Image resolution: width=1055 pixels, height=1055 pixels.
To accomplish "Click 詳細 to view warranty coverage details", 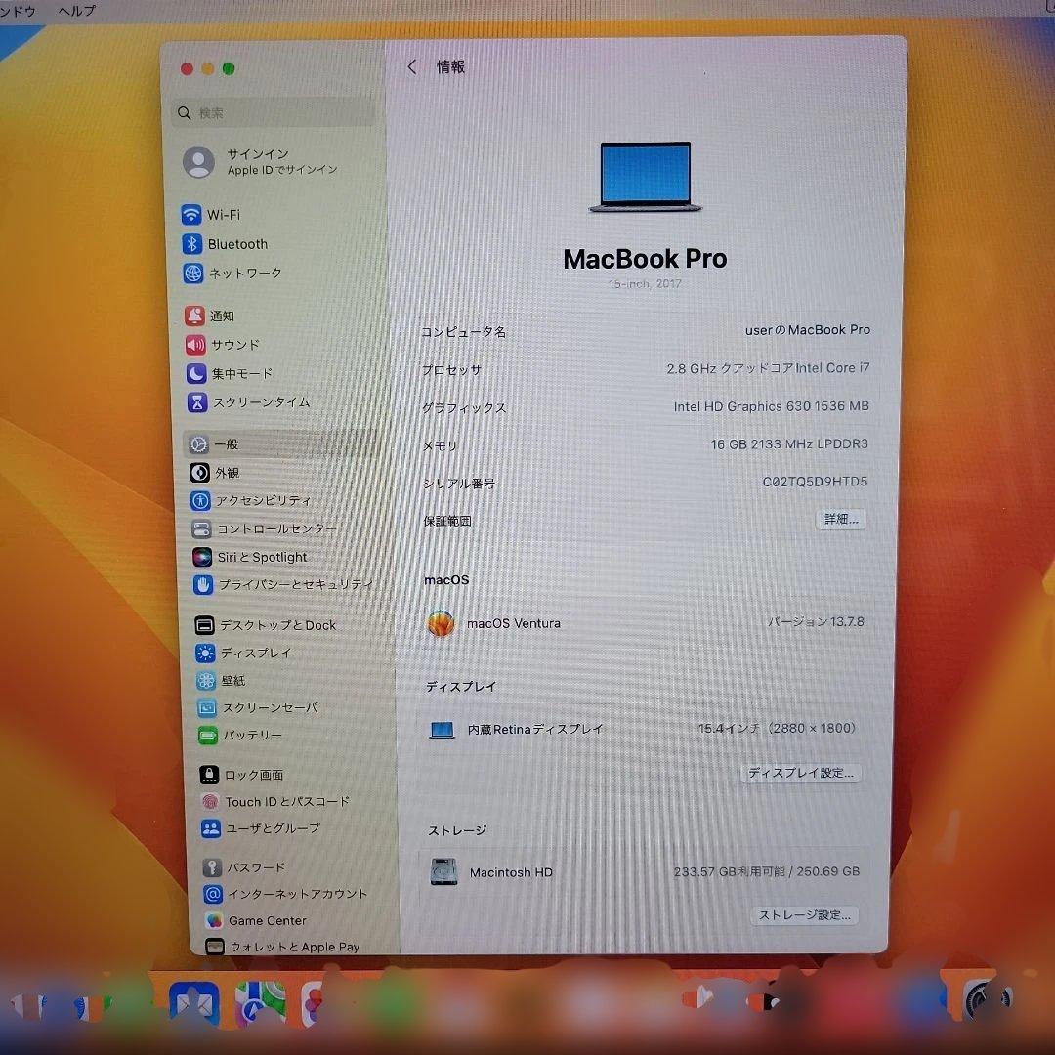I will [840, 519].
